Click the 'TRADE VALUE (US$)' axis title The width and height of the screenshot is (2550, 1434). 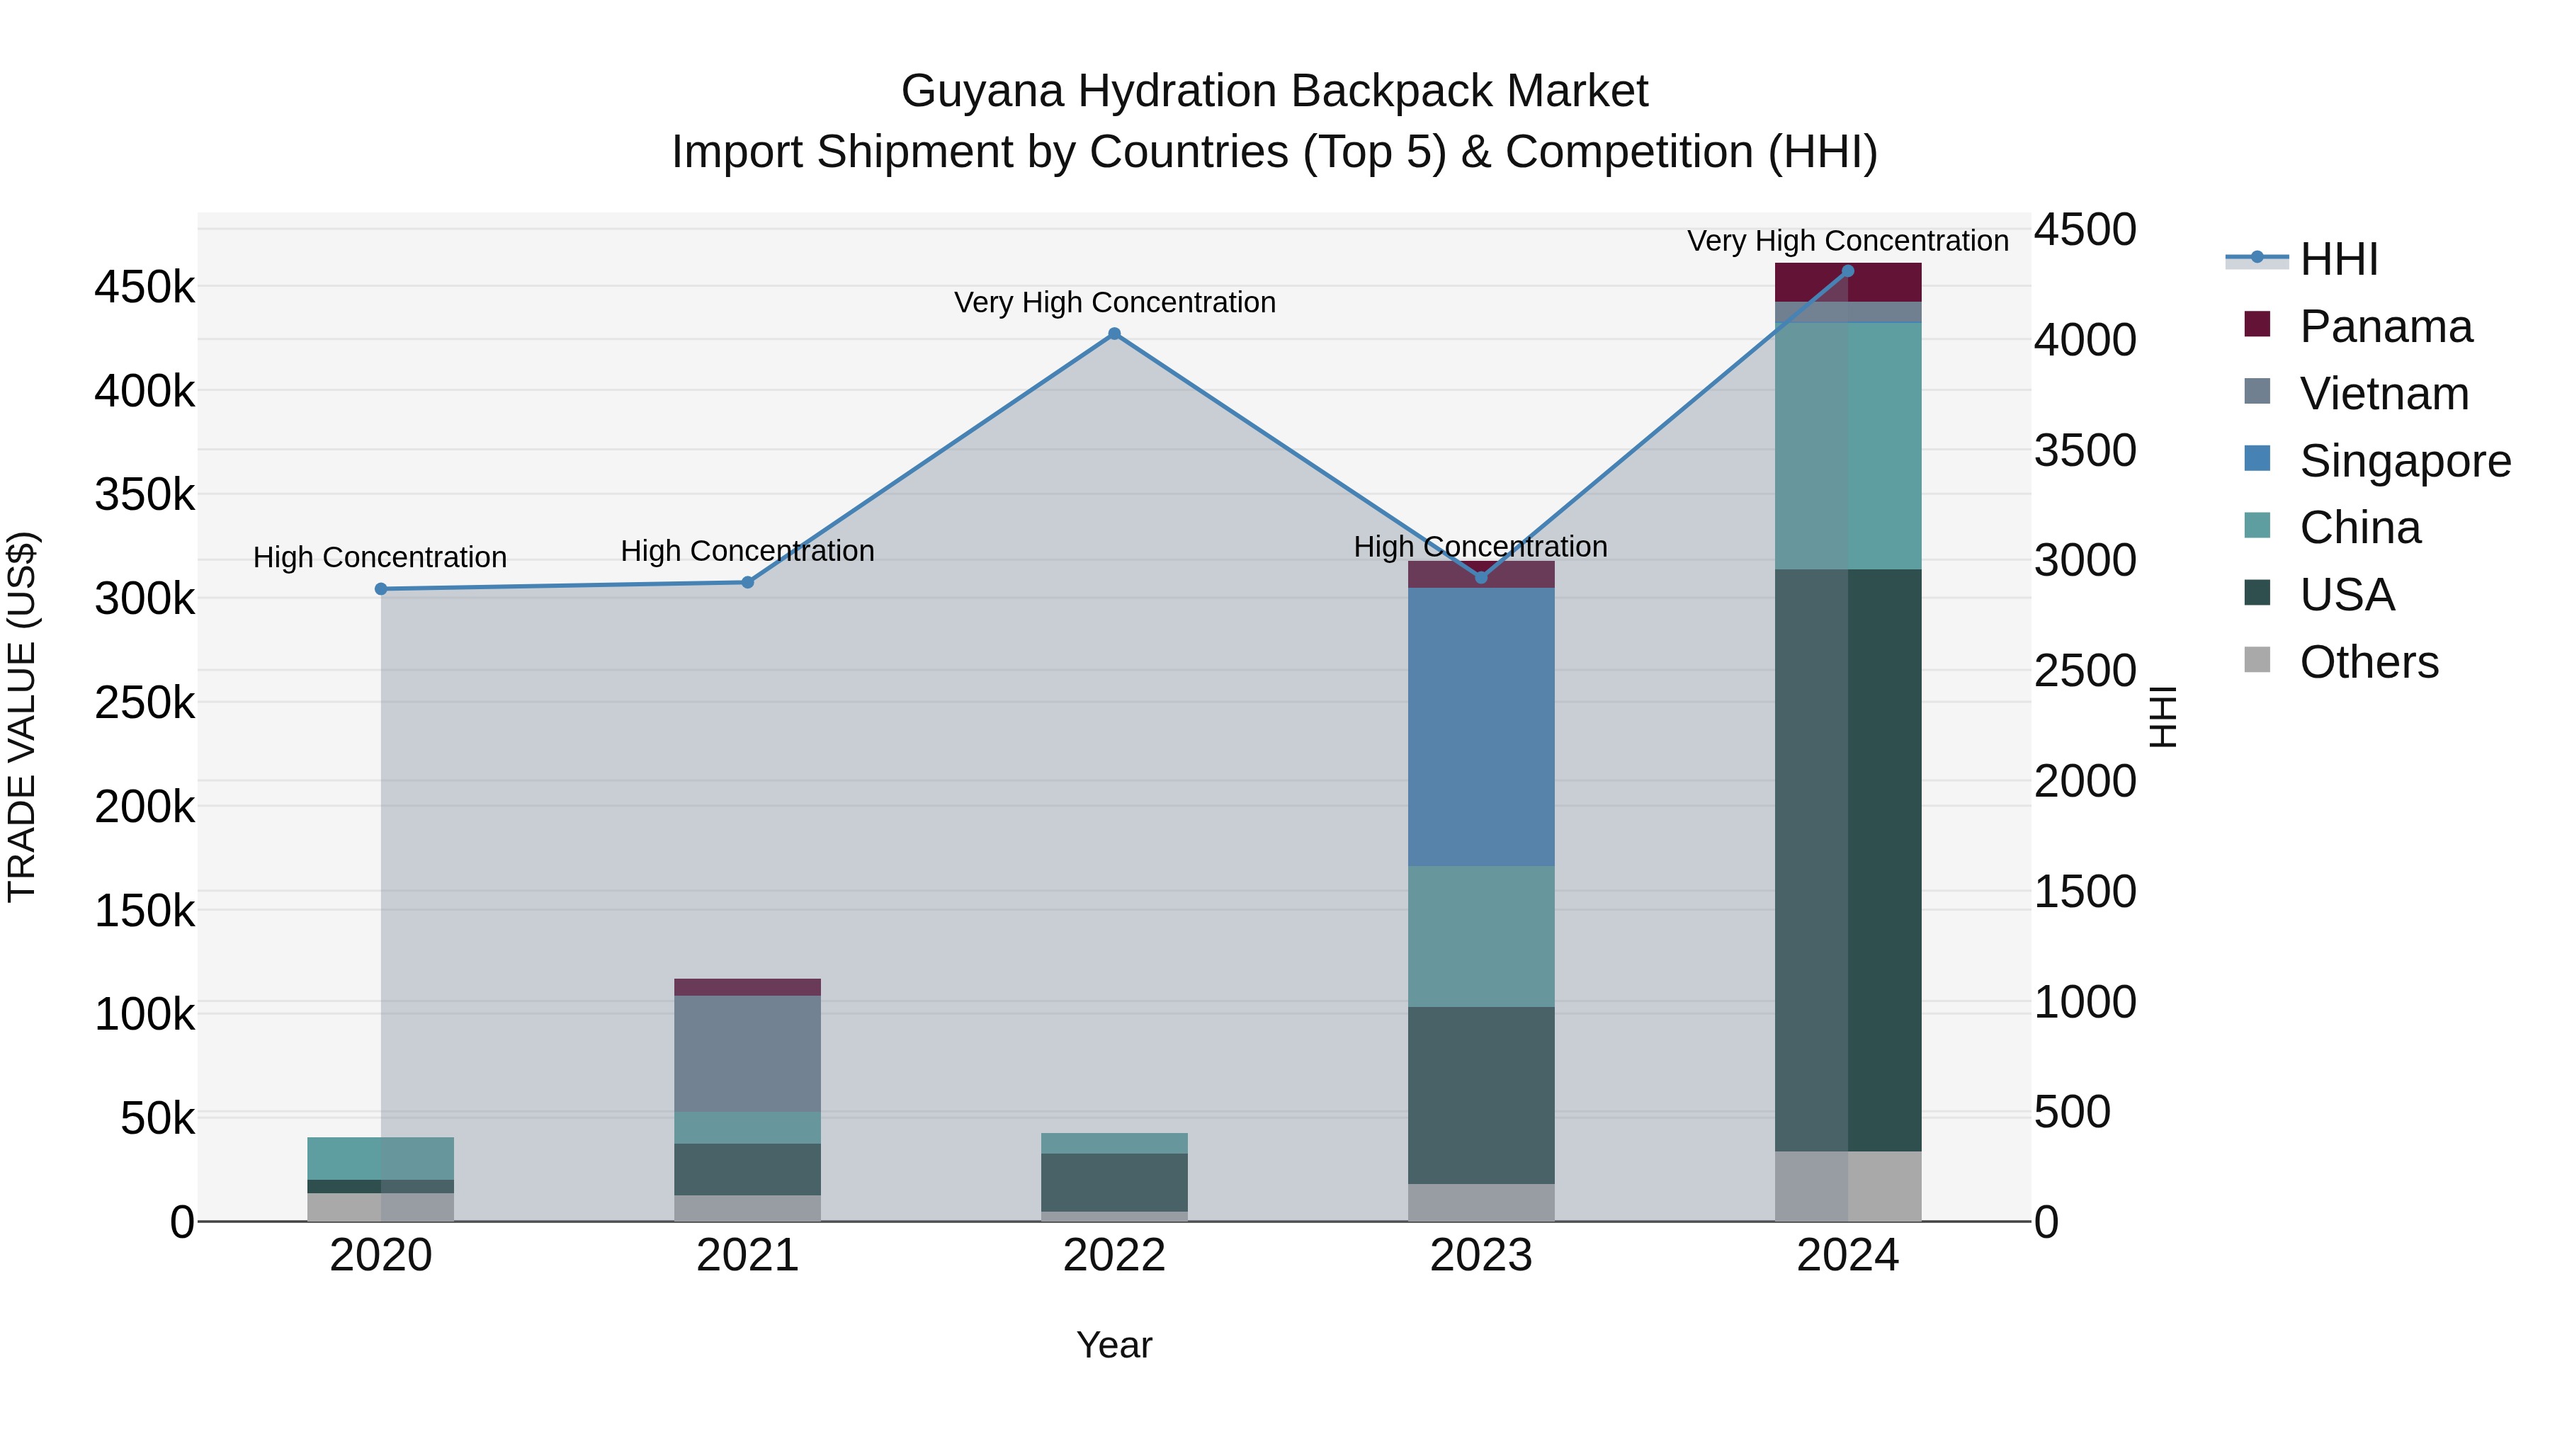click(x=22, y=717)
